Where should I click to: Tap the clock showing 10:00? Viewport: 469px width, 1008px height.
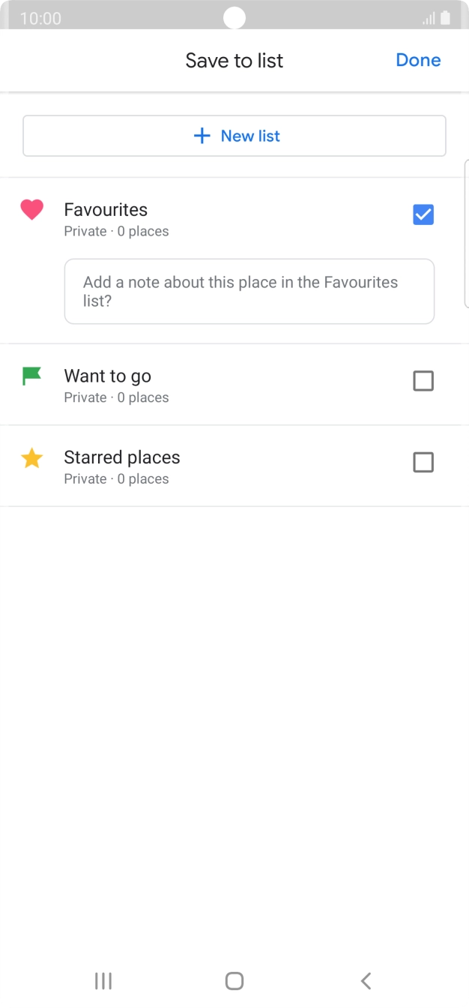40,18
